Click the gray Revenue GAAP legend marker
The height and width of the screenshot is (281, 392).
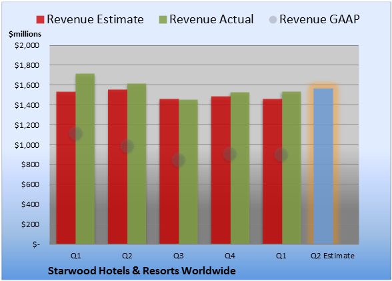pos(273,20)
